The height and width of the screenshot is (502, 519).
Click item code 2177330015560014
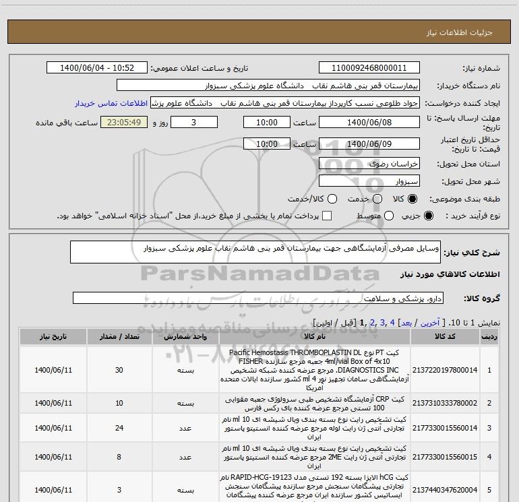pyautogui.click(x=445, y=428)
